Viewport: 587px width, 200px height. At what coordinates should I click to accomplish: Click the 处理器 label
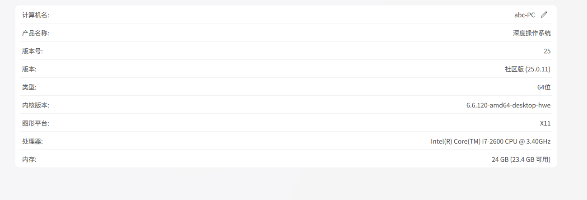tap(33, 141)
